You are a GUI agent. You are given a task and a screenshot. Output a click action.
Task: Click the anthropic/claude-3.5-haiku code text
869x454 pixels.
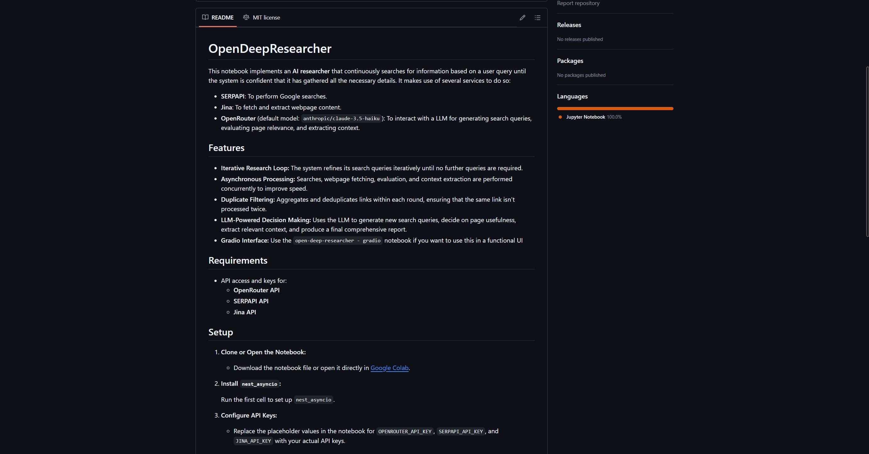pyautogui.click(x=341, y=119)
